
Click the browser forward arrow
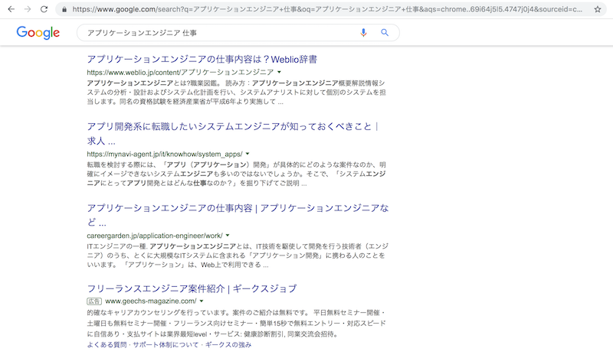(28, 9)
